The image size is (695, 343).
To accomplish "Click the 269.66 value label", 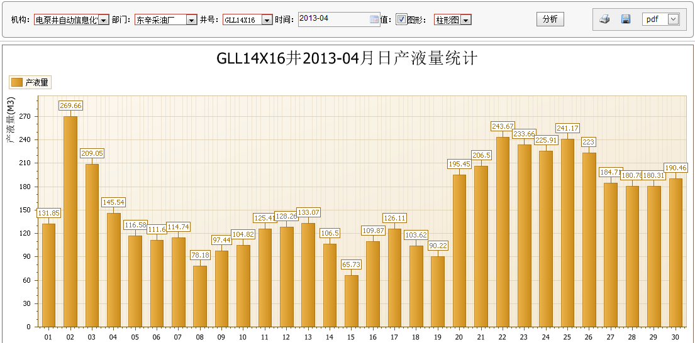I will 70,106.
